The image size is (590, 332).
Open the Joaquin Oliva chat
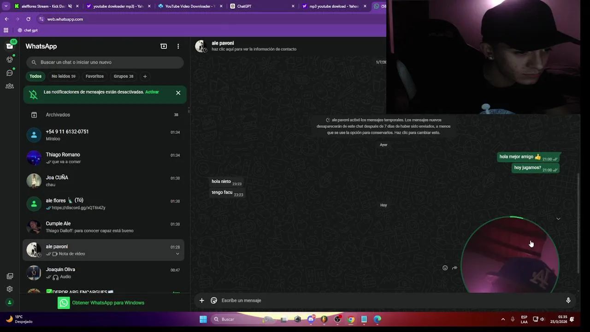point(104,273)
